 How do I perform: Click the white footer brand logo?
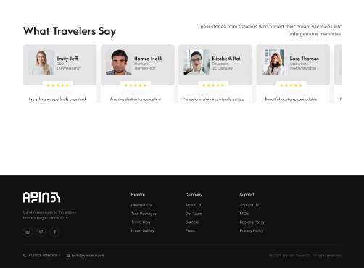pyautogui.click(x=41, y=197)
